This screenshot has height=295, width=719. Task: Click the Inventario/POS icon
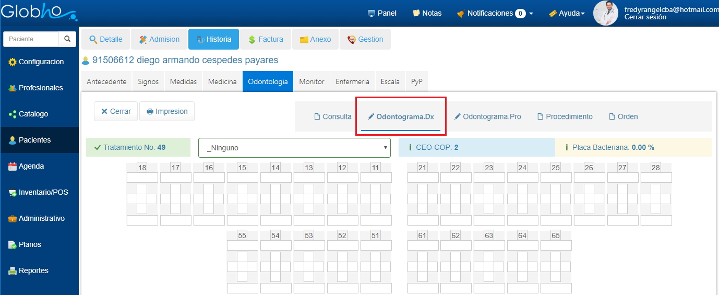[x=13, y=193]
